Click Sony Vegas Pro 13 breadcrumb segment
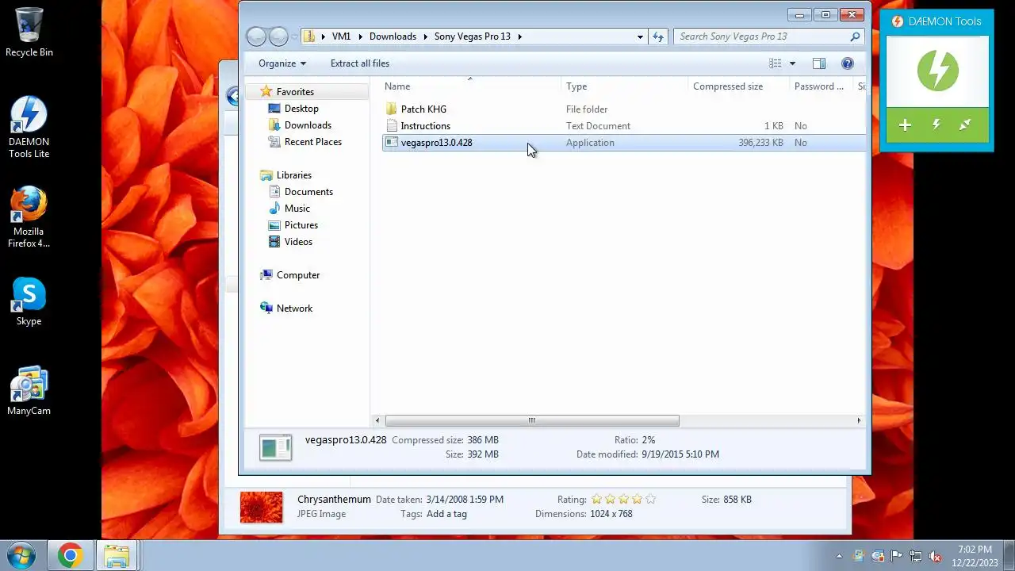1015x571 pixels. pyautogui.click(x=473, y=36)
